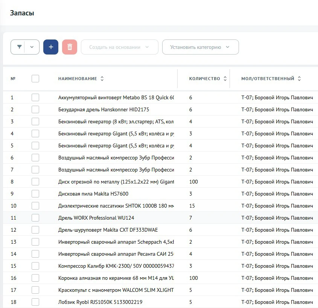Check row 8 'Диск отрезной по металлу' box
Image resolution: width=318 pixels, height=308 pixels.
coord(35,182)
